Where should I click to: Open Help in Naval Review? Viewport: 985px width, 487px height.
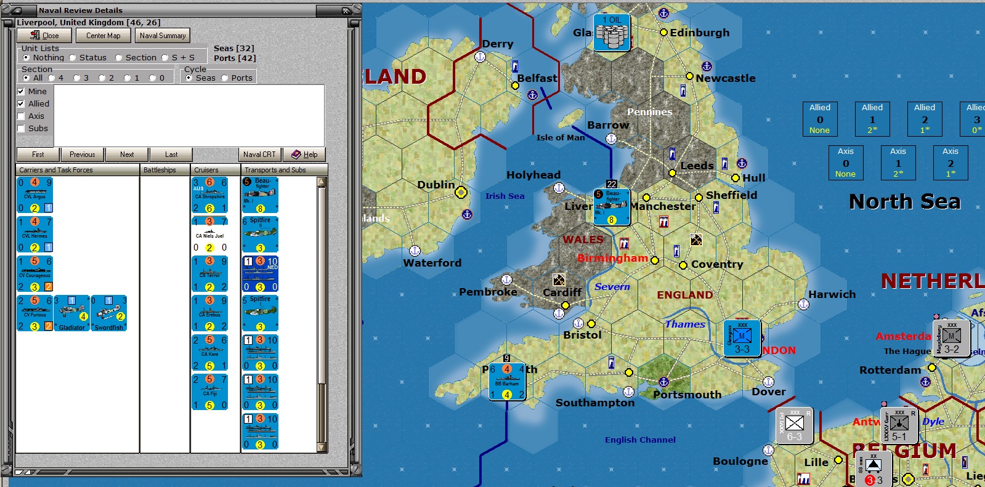pyautogui.click(x=304, y=155)
